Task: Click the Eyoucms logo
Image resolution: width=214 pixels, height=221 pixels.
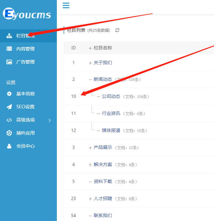Action: [x=27, y=14]
